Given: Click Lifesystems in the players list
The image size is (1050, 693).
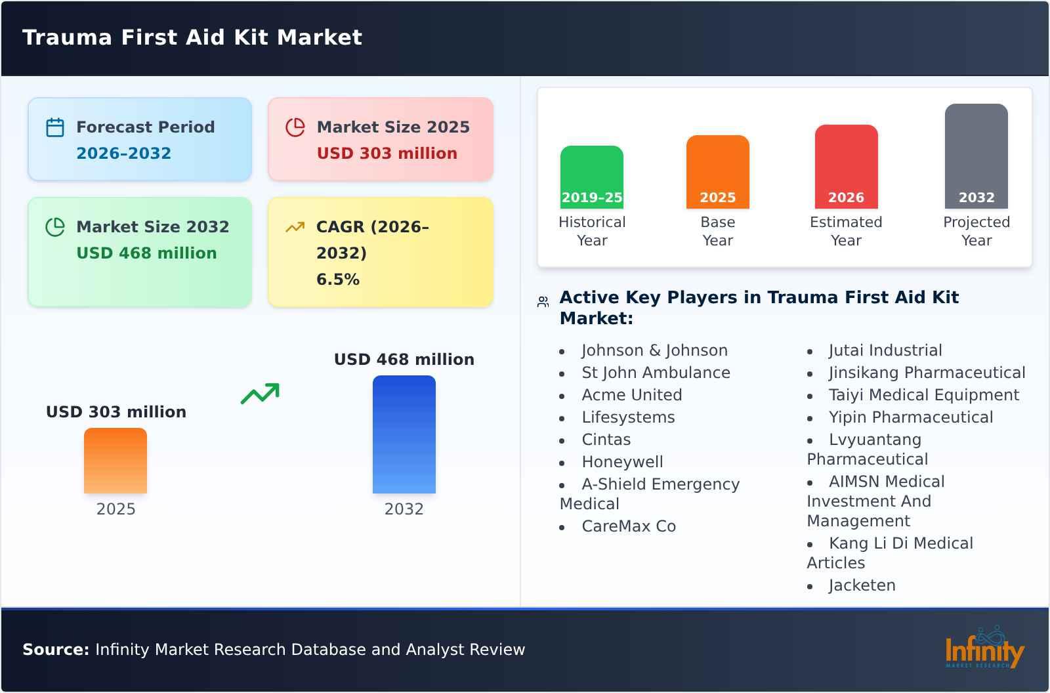Looking at the screenshot, I should tap(628, 417).
